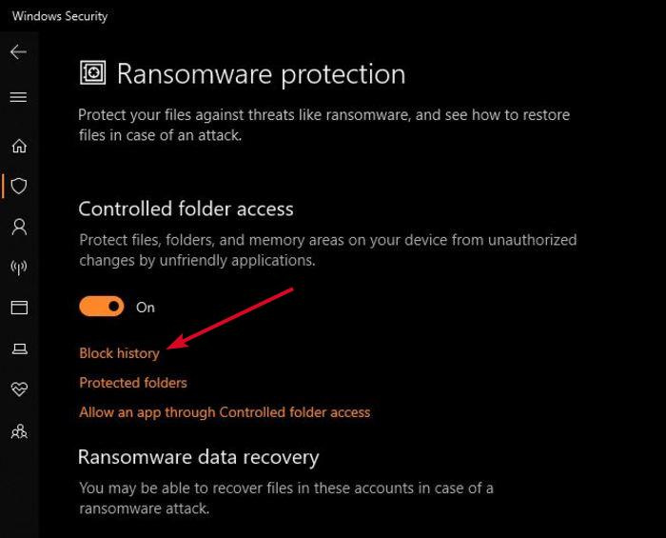The height and width of the screenshot is (538, 666).
Task: Click the Ransomware data recovery heading
Action: pos(198,457)
